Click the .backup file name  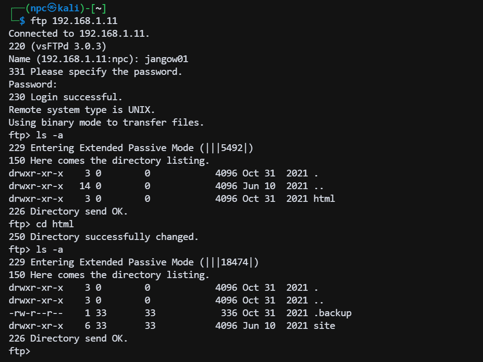pos(332,313)
